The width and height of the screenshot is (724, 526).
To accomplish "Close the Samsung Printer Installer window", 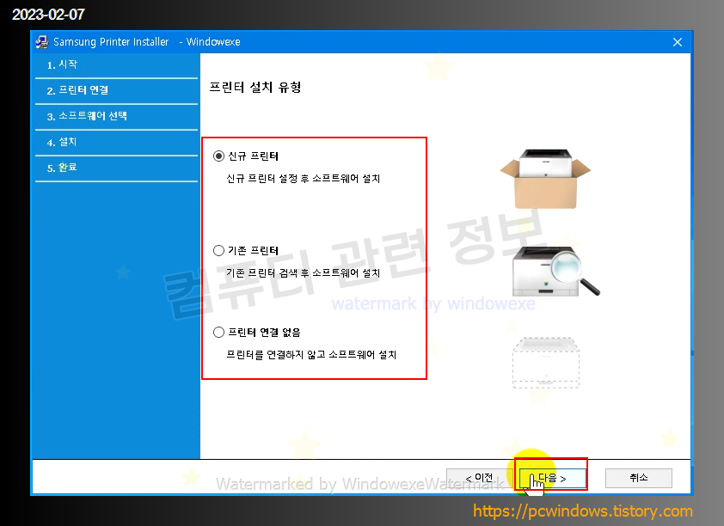I will (x=678, y=42).
